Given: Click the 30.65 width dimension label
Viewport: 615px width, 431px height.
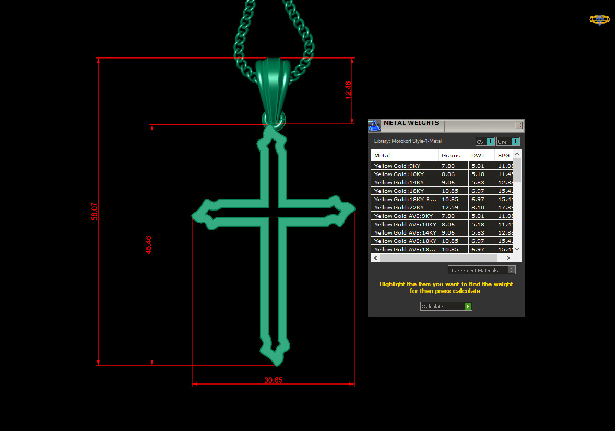Looking at the screenshot, I should point(274,380).
